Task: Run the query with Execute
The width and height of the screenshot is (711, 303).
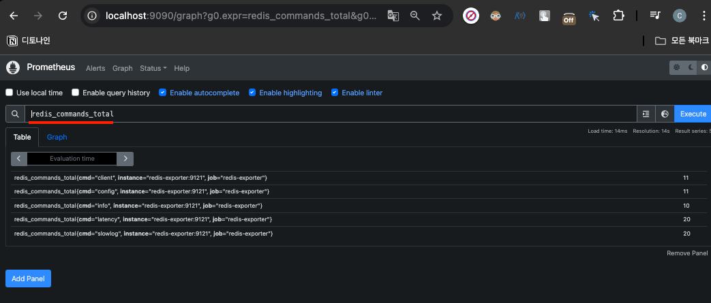Action: click(x=693, y=114)
